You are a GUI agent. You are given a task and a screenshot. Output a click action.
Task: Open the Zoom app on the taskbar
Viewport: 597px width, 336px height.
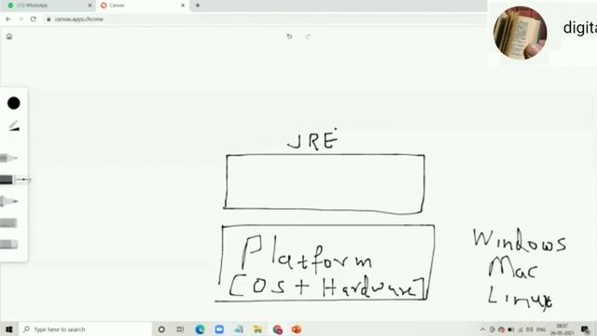(x=219, y=329)
